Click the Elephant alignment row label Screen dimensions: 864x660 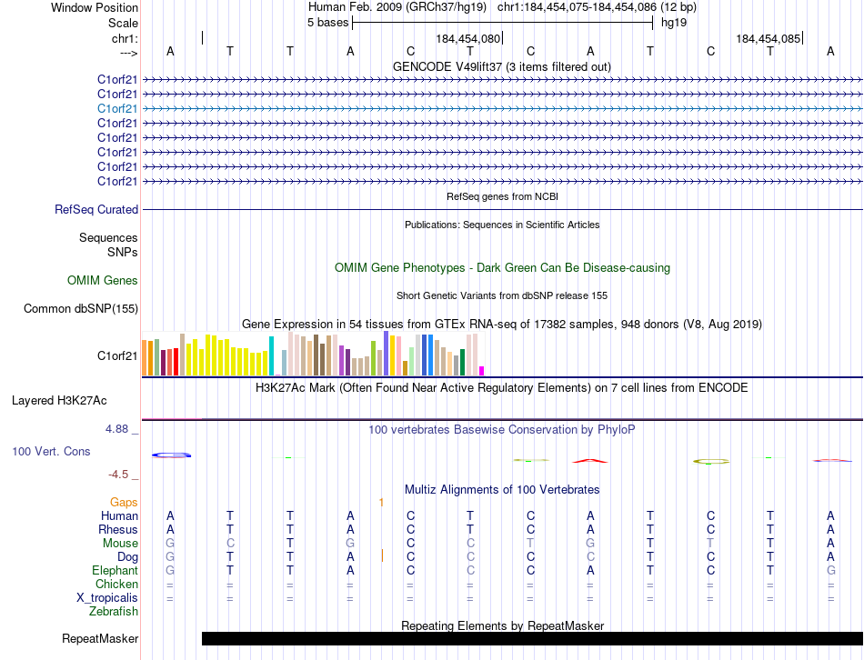click(x=115, y=570)
